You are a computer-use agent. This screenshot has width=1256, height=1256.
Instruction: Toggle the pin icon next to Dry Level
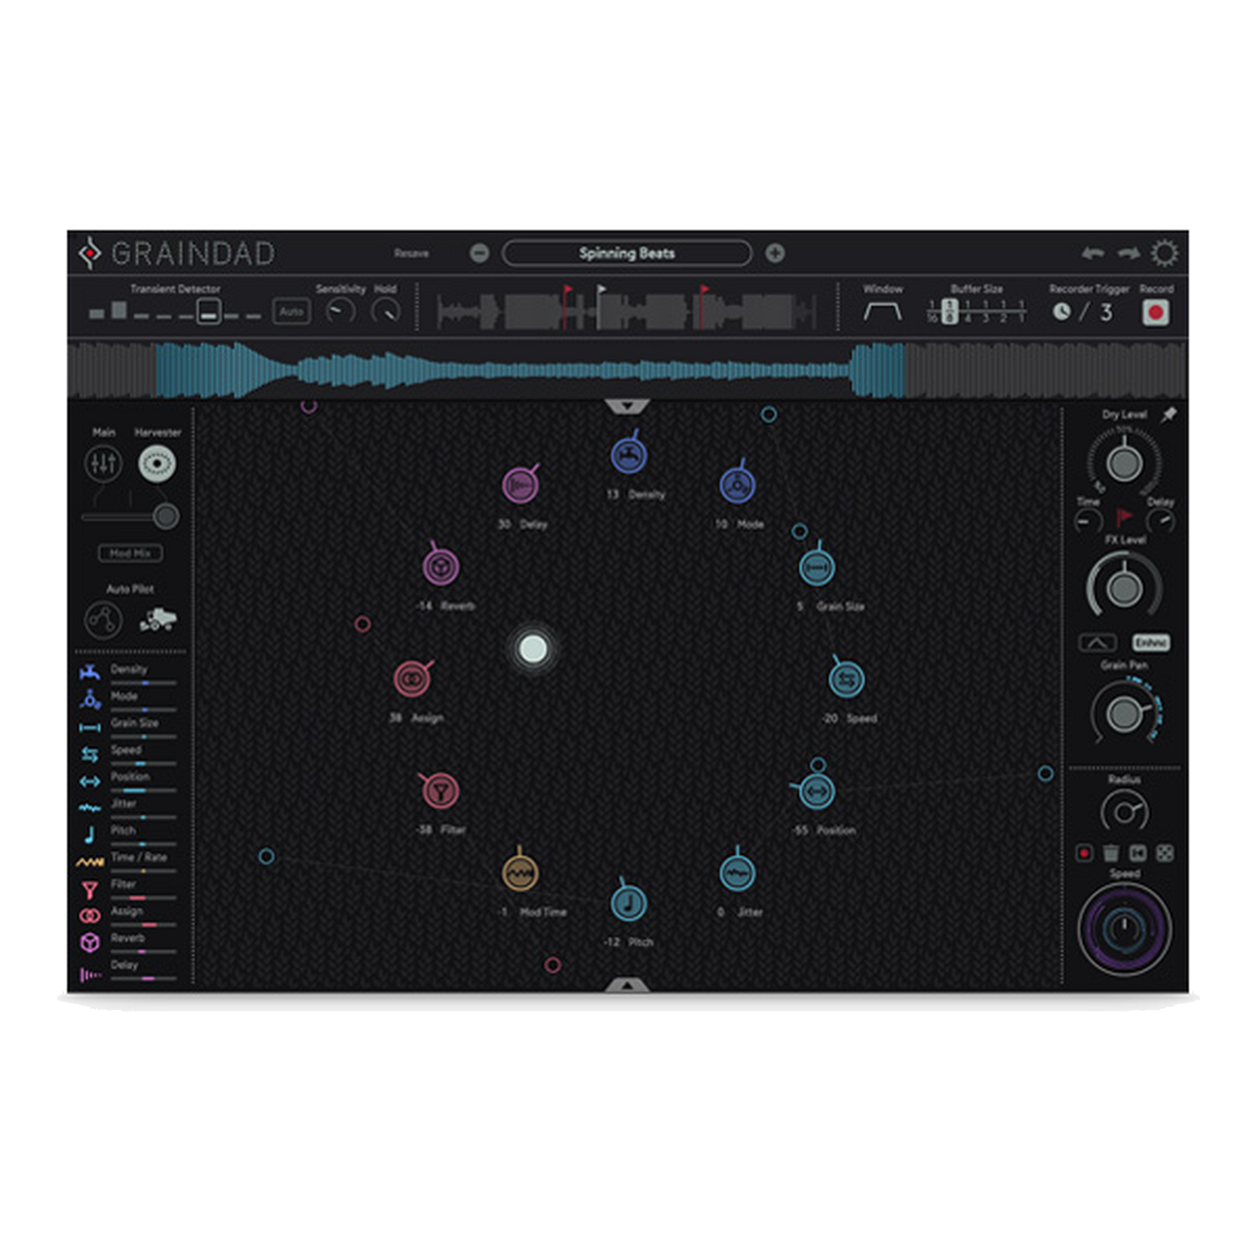(1169, 414)
